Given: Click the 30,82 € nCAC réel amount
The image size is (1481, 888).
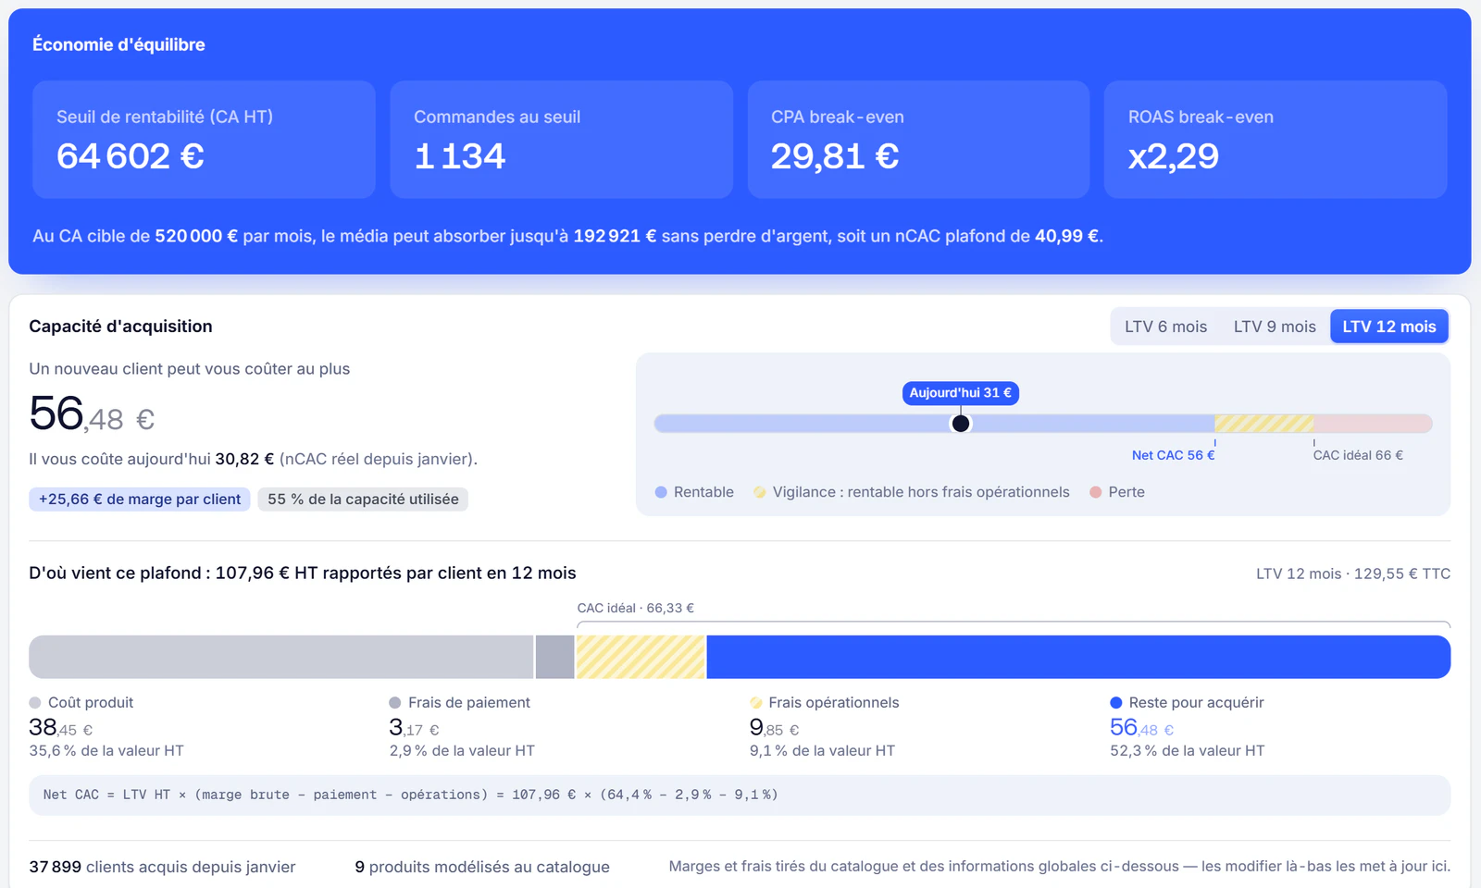Looking at the screenshot, I should click(244, 459).
